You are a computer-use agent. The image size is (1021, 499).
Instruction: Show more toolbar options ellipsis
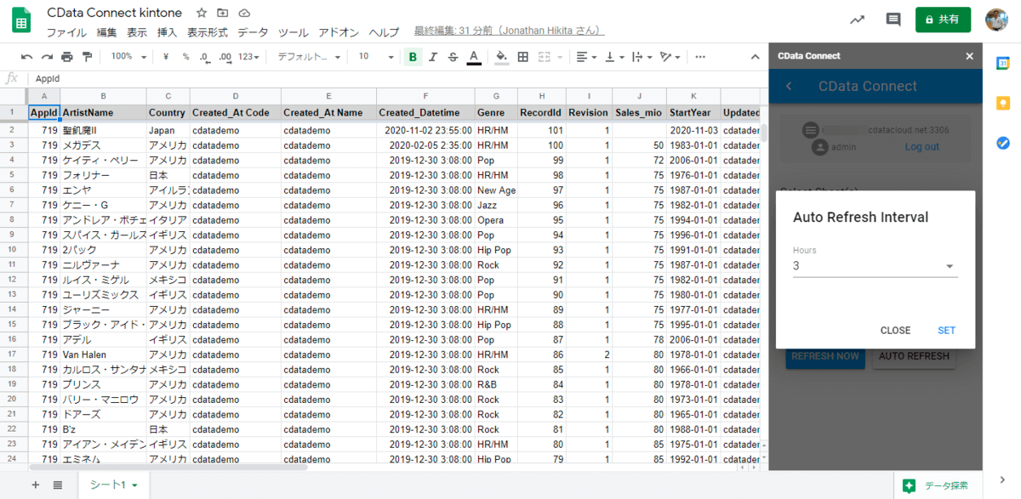coord(700,57)
